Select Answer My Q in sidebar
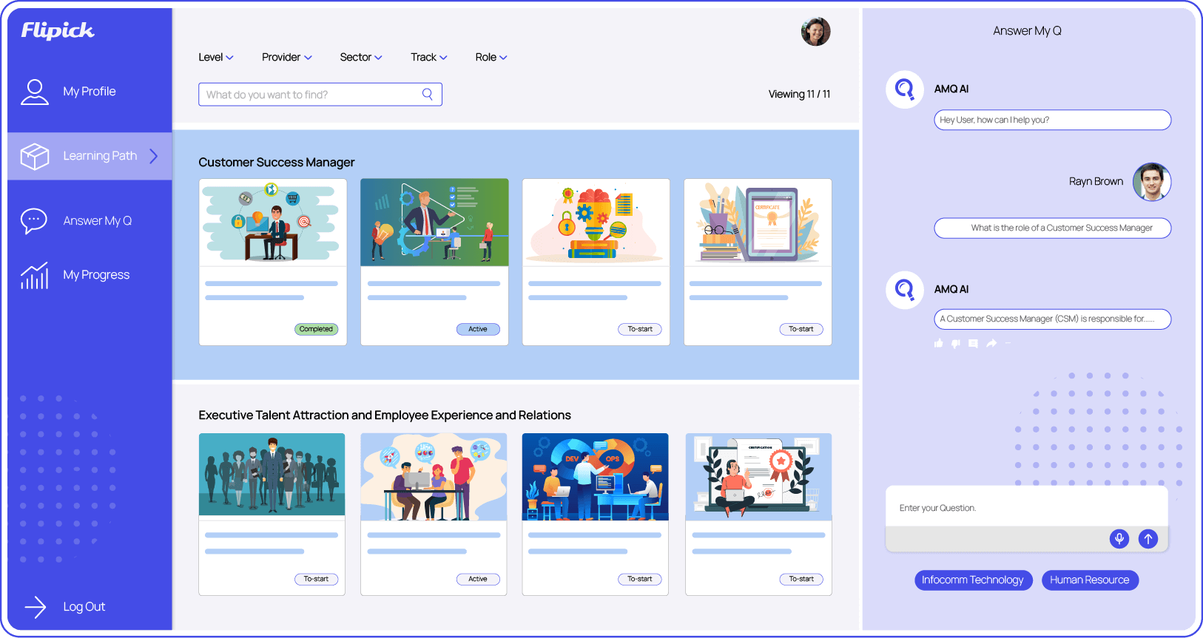 click(x=97, y=221)
